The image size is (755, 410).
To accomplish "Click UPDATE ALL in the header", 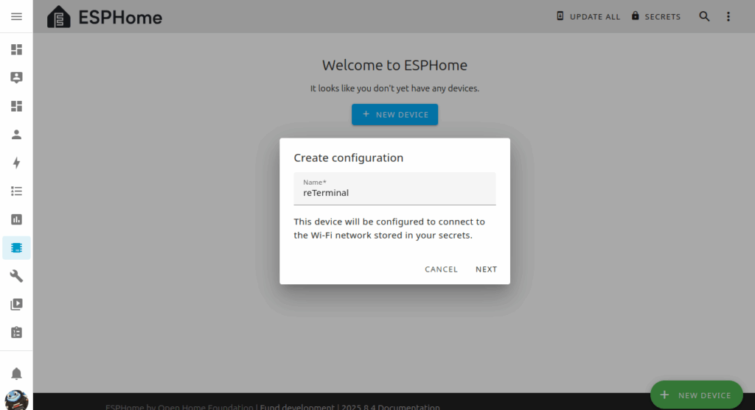I will [588, 16].
